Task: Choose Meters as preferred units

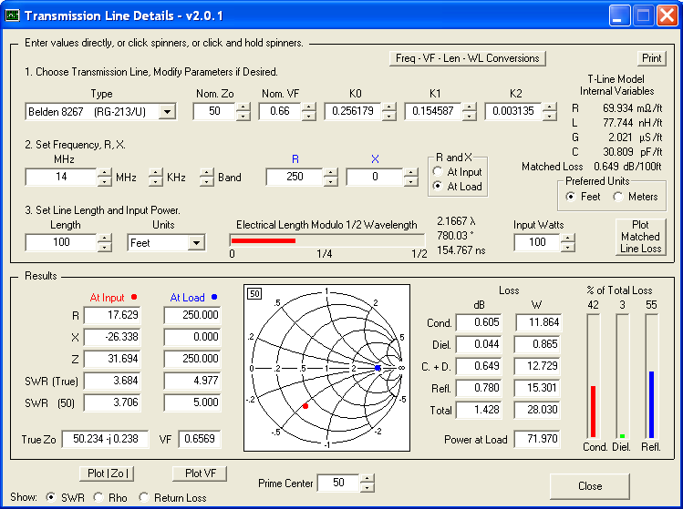Action: 620,197
